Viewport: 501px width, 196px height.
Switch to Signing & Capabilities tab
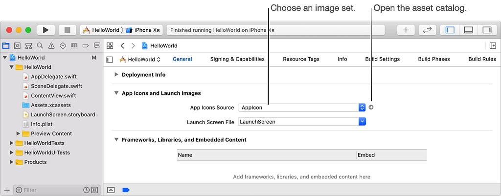237,59
